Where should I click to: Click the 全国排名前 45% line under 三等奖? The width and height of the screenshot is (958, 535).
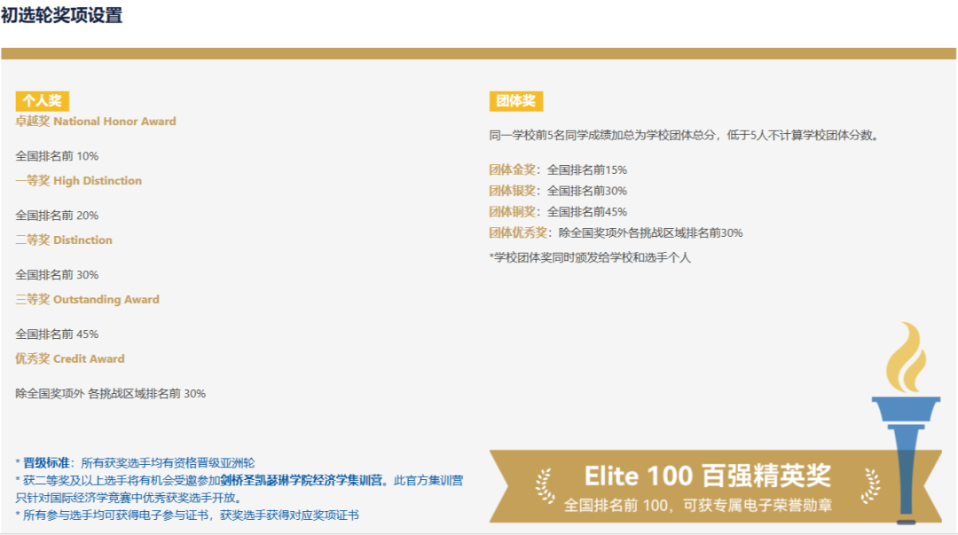(57, 334)
